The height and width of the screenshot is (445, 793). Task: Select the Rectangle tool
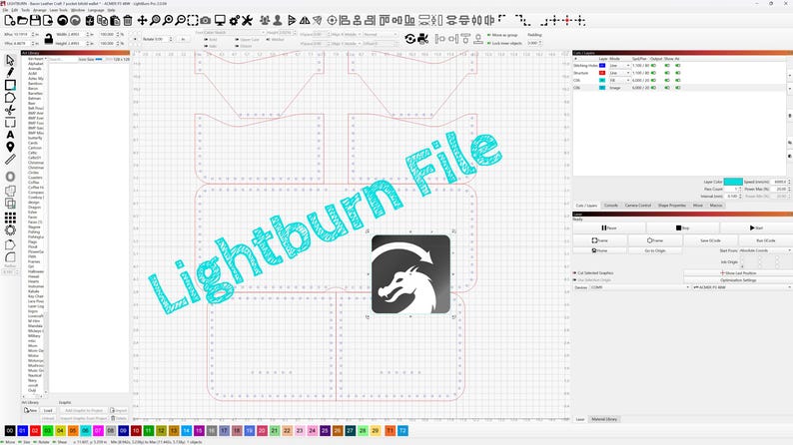point(10,85)
